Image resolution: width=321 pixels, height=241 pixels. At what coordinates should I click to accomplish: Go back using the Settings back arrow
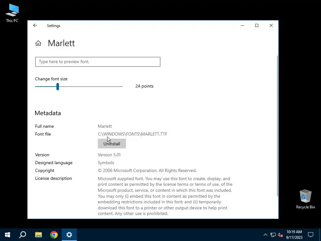(35, 25)
